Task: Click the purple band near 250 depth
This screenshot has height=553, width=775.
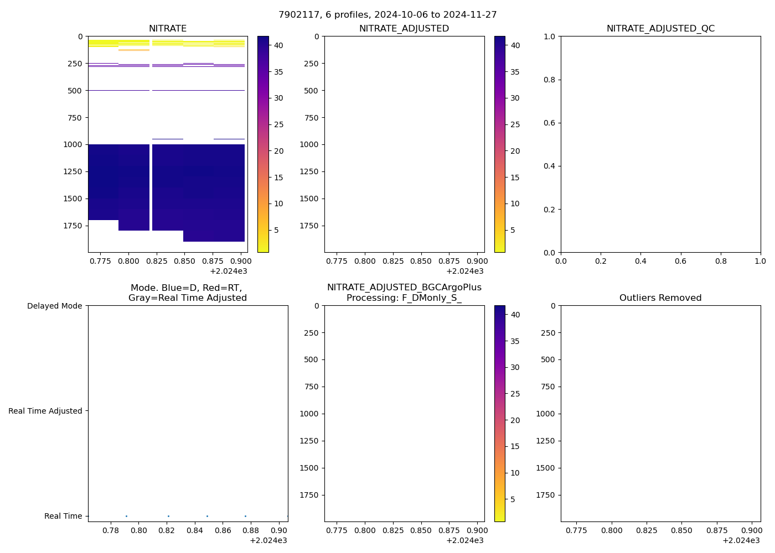Action: (133, 65)
